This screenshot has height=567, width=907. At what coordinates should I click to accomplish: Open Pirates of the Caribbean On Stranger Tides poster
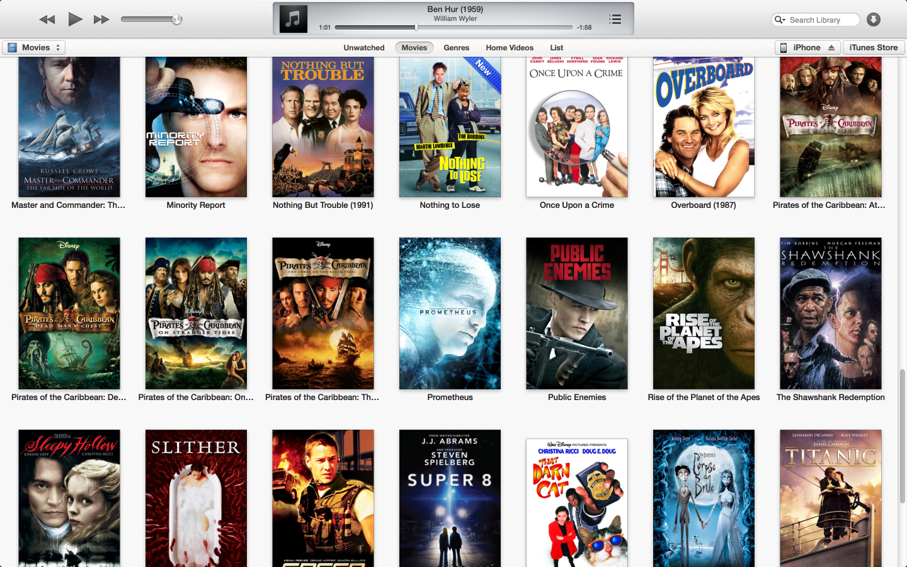(x=196, y=313)
